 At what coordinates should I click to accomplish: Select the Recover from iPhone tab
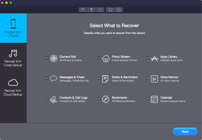pos(13,28)
